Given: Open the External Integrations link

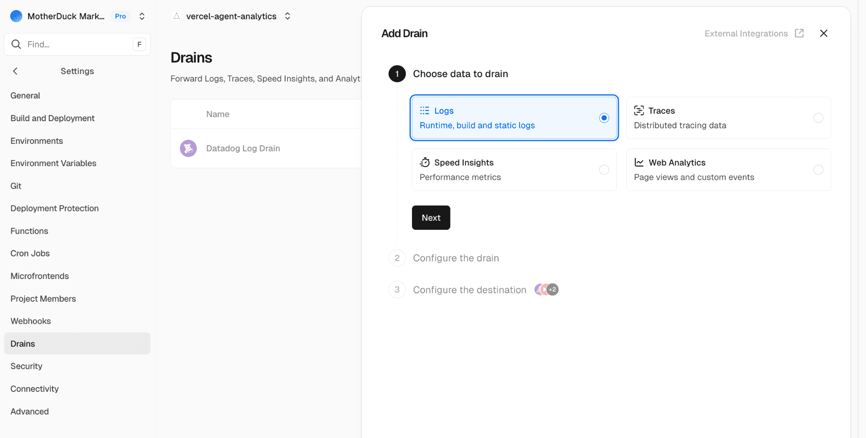Looking at the screenshot, I should point(746,34).
